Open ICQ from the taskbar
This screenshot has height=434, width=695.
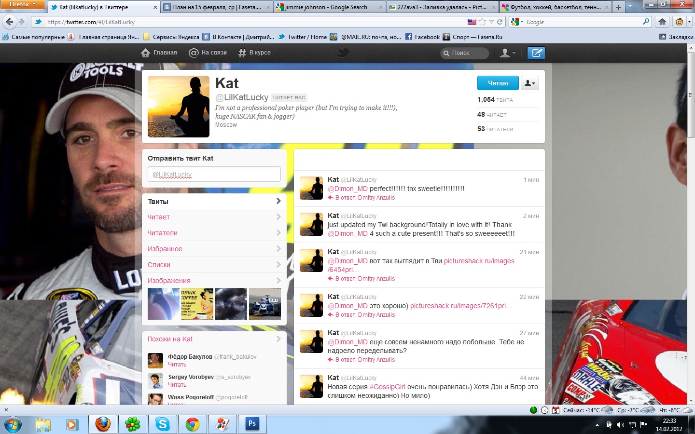(x=133, y=425)
